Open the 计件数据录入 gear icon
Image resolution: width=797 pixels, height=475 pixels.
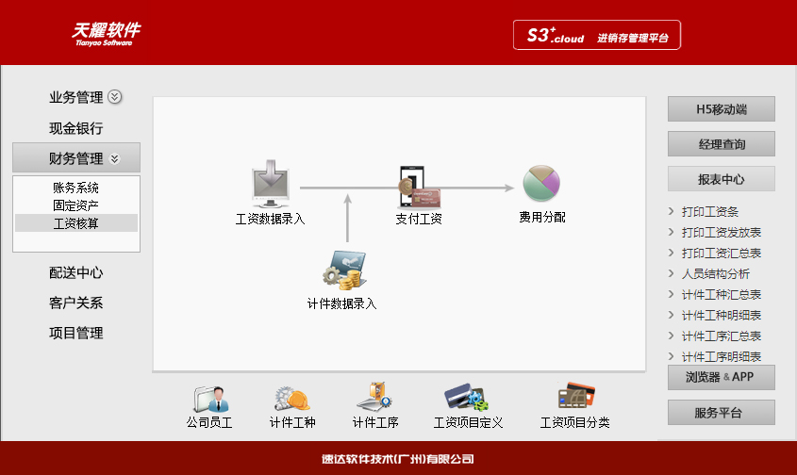pos(342,271)
